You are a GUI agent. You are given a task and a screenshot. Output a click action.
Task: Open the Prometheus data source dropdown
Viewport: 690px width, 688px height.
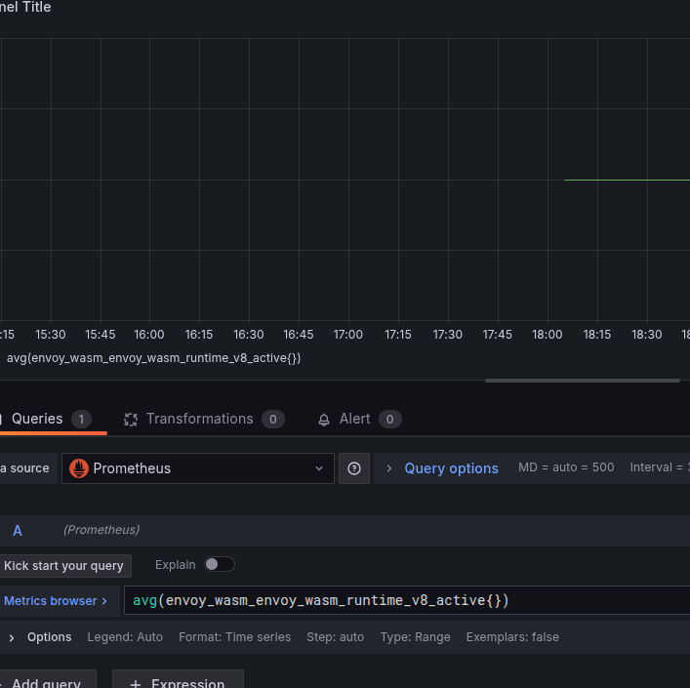click(x=198, y=468)
